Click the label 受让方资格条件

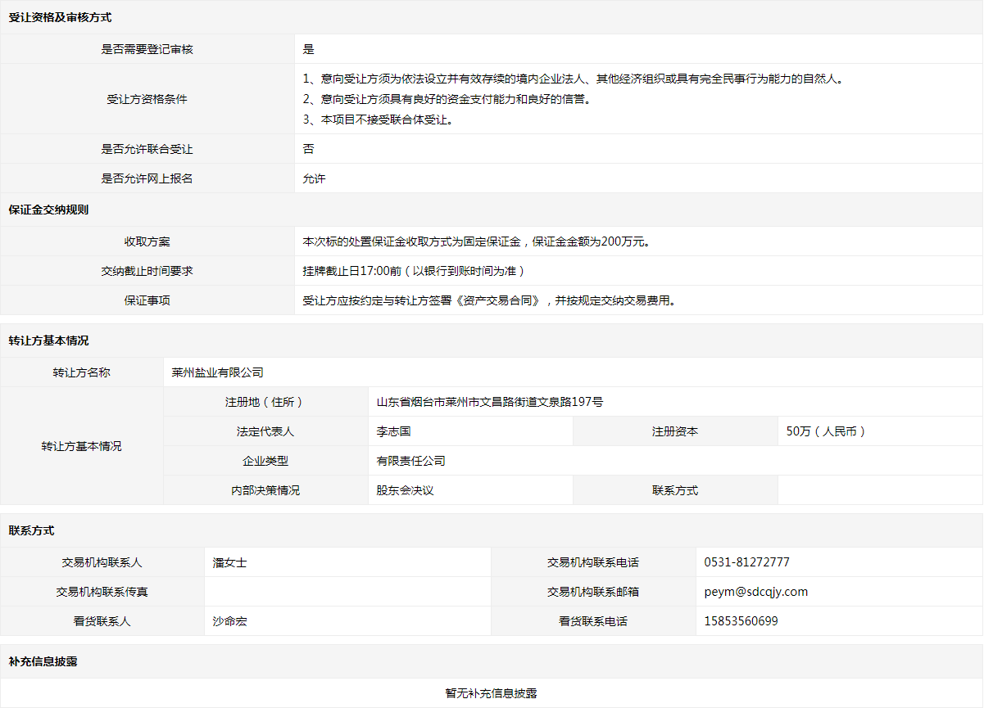tap(147, 99)
